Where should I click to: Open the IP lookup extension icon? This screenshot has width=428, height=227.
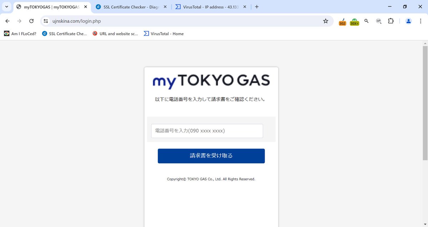click(x=379, y=21)
